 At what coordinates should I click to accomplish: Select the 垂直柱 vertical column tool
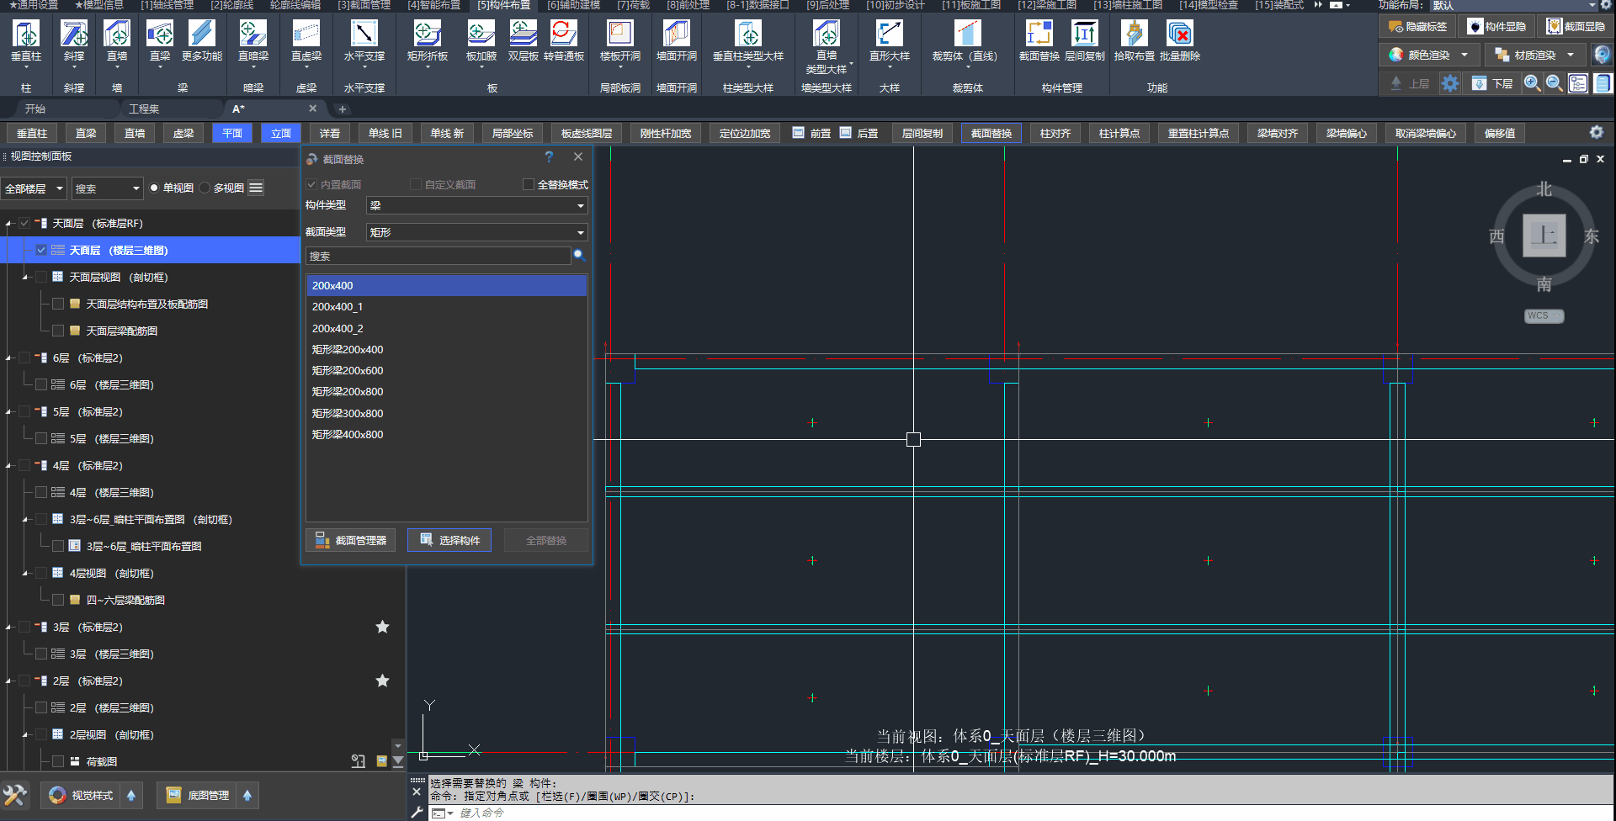[25, 35]
